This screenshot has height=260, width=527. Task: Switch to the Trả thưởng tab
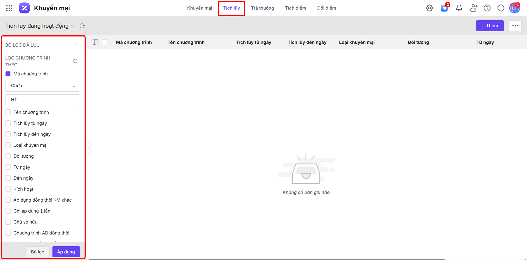(262, 8)
